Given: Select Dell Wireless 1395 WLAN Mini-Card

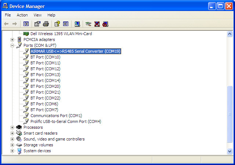Looking at the screenshot, I should pos(61,34).
